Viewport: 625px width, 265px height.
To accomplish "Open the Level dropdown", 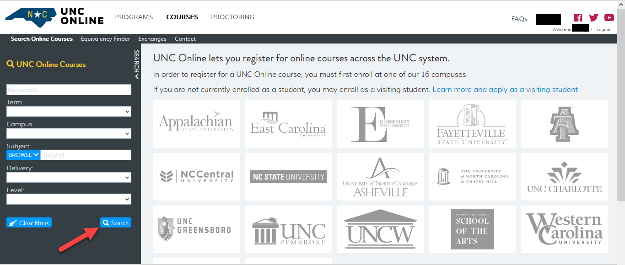I will 69,199.
